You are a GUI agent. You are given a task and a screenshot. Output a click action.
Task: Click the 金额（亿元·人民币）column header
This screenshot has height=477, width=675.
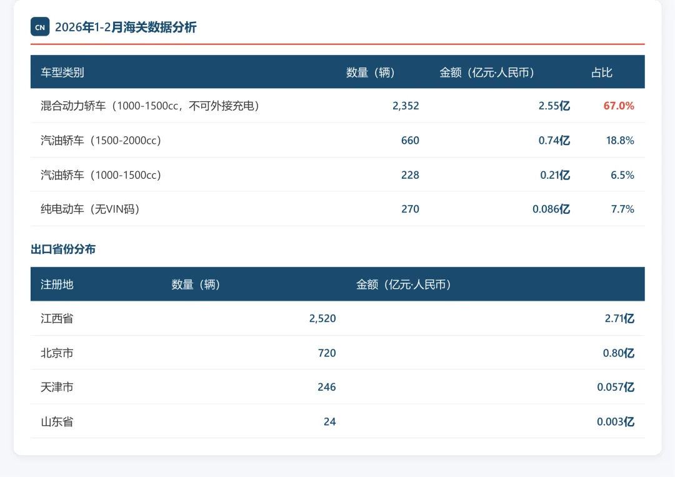click(x=489, y=72)
